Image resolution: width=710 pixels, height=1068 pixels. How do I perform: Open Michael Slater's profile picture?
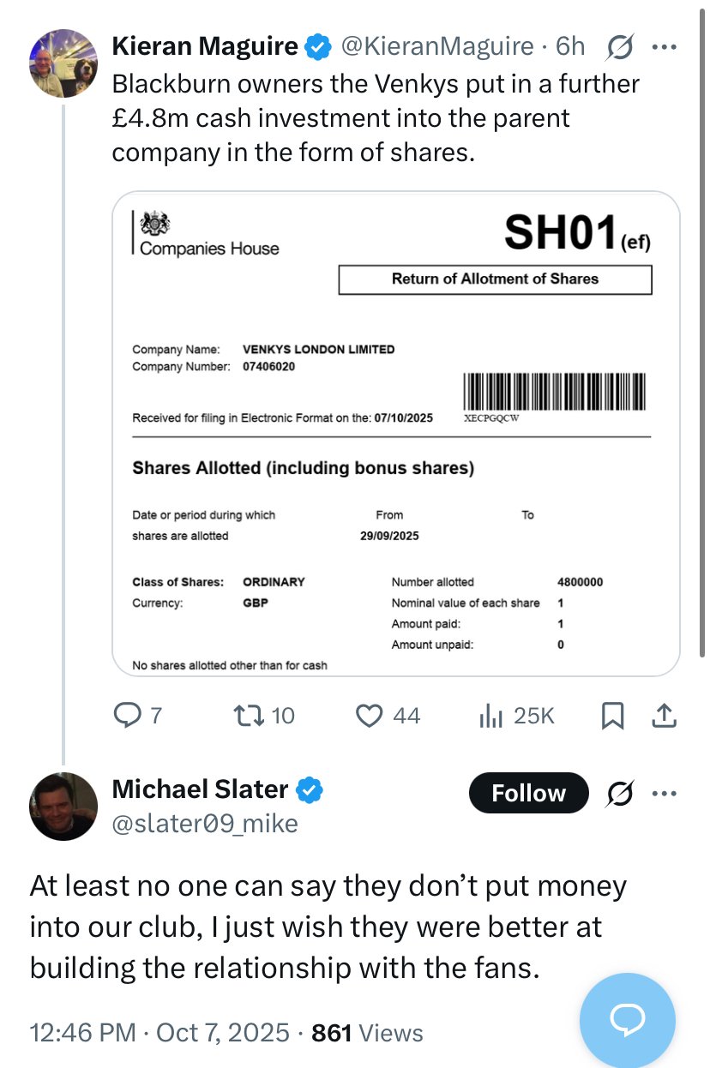(63, 807)
